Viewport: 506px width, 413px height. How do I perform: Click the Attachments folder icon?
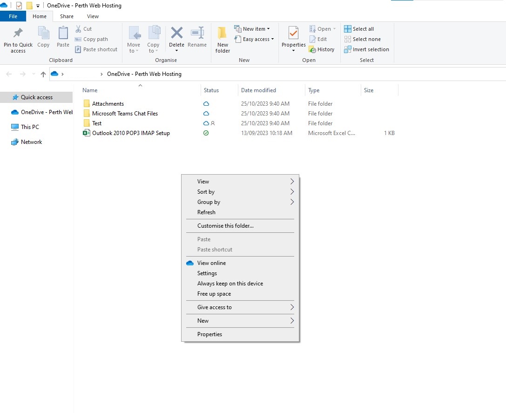click(87, 103)
